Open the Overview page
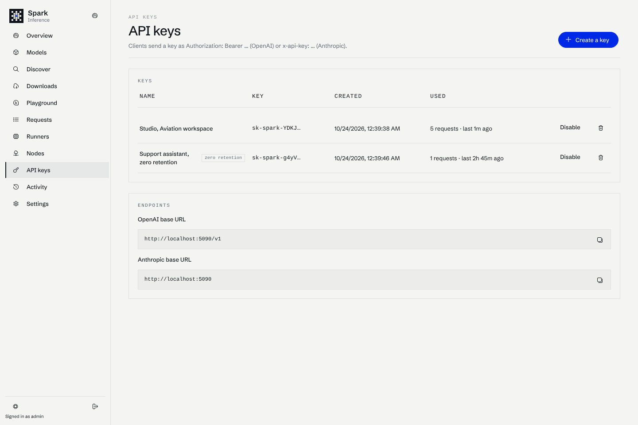The width and height of the screenshot is (638, 425). 57,35
